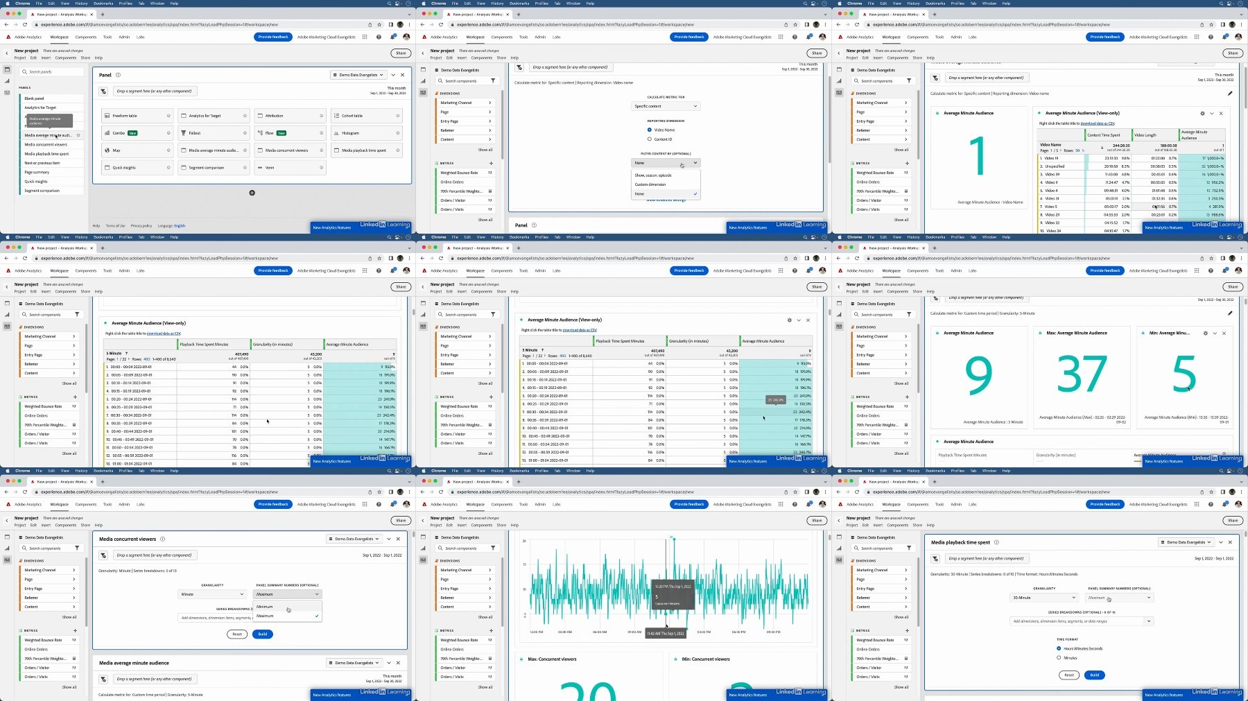1248x701 pixels.
Task: Collapse the Media average minute audience panel chevron
Action: tap(389, 663)
